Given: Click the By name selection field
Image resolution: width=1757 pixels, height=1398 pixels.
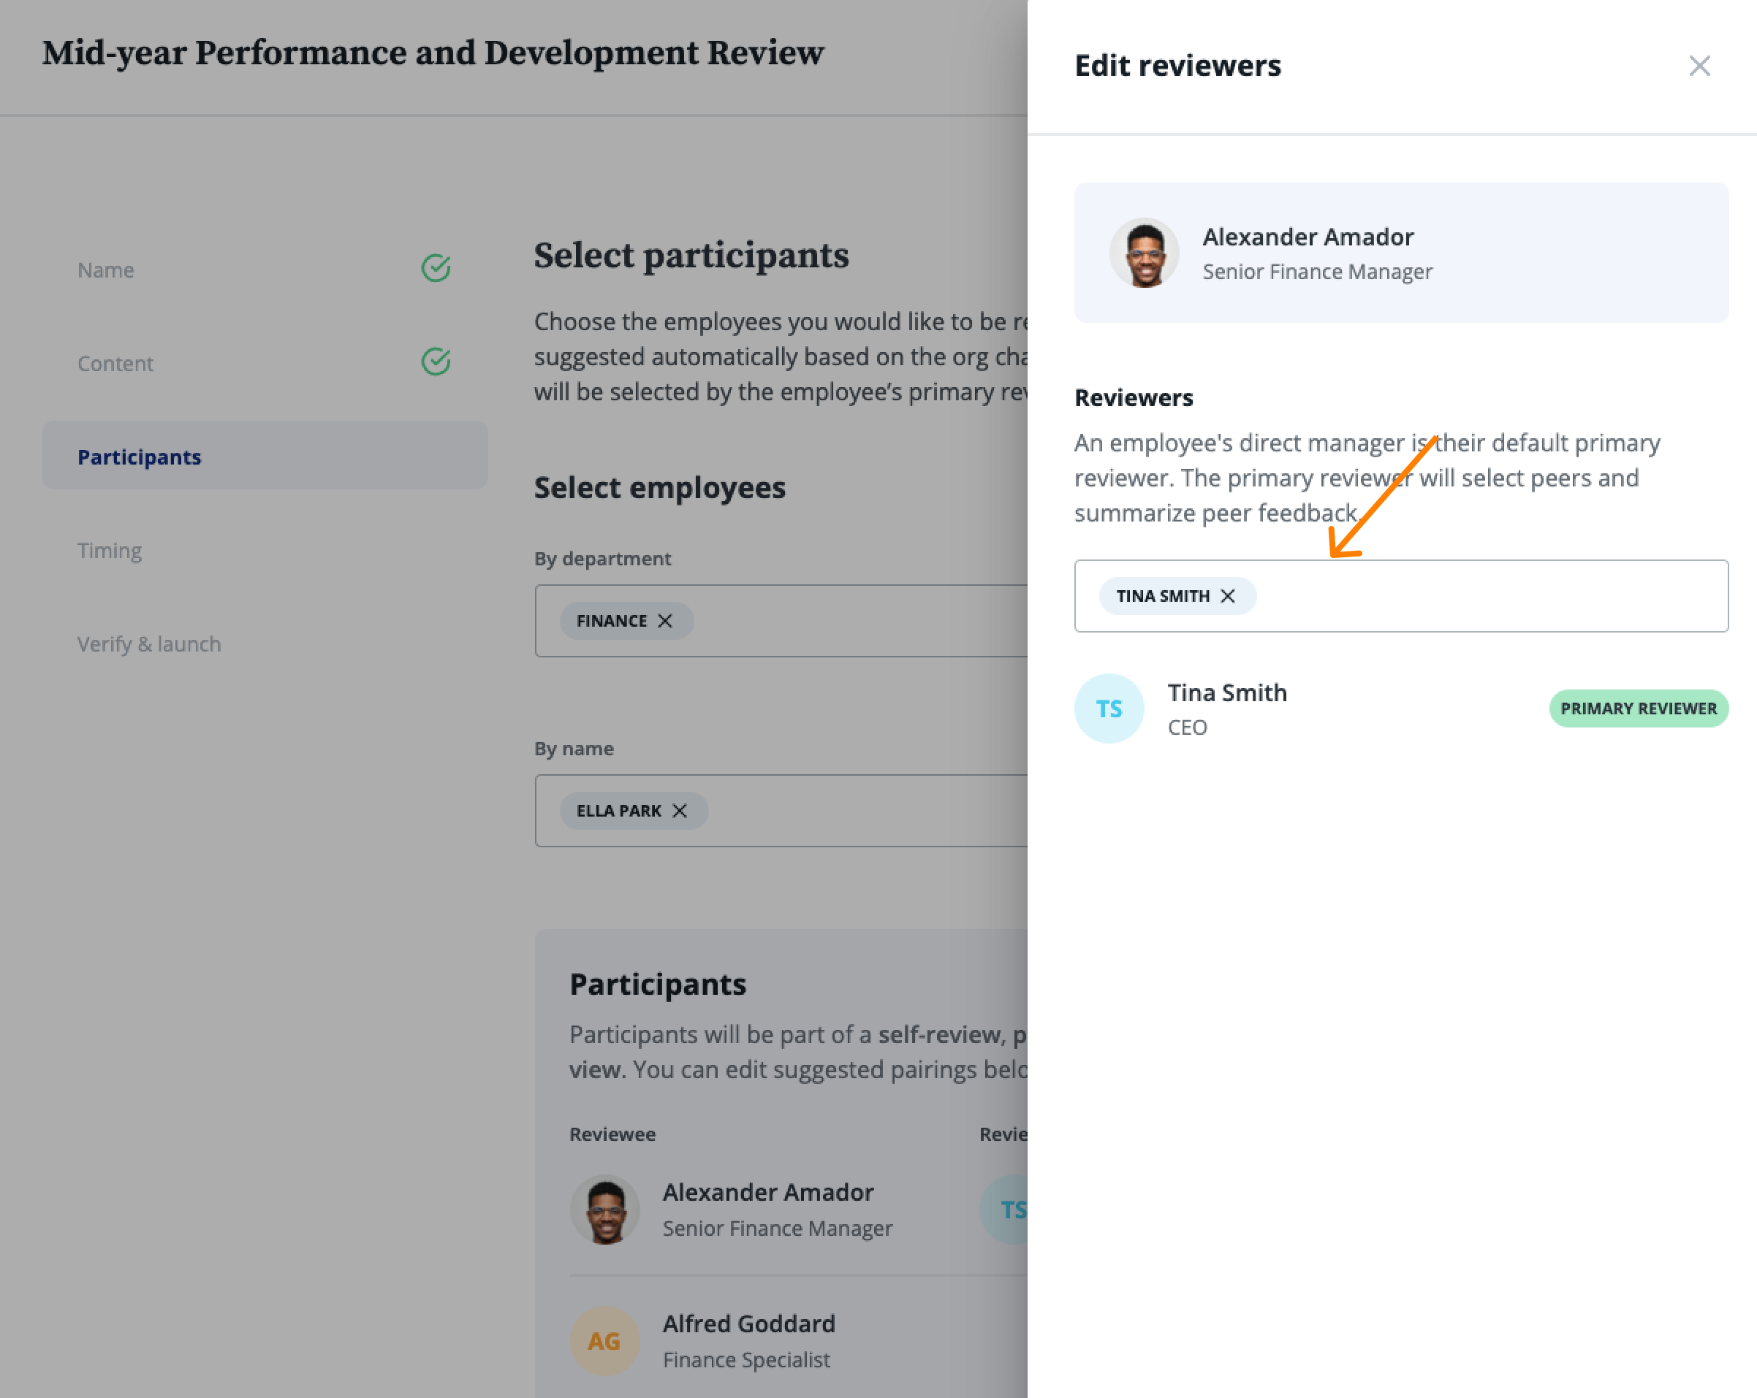Looking at the screenshot, I should coord(781,811).
